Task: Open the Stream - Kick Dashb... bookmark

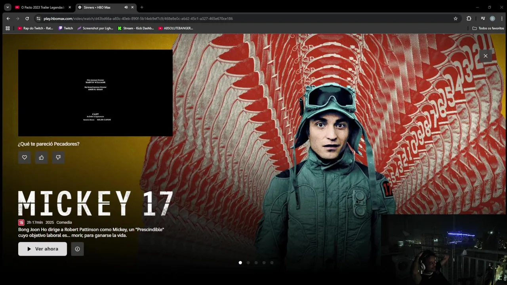Action: point(136,28)
